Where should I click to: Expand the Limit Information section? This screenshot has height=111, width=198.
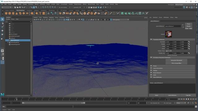click(x=151, y=68)
